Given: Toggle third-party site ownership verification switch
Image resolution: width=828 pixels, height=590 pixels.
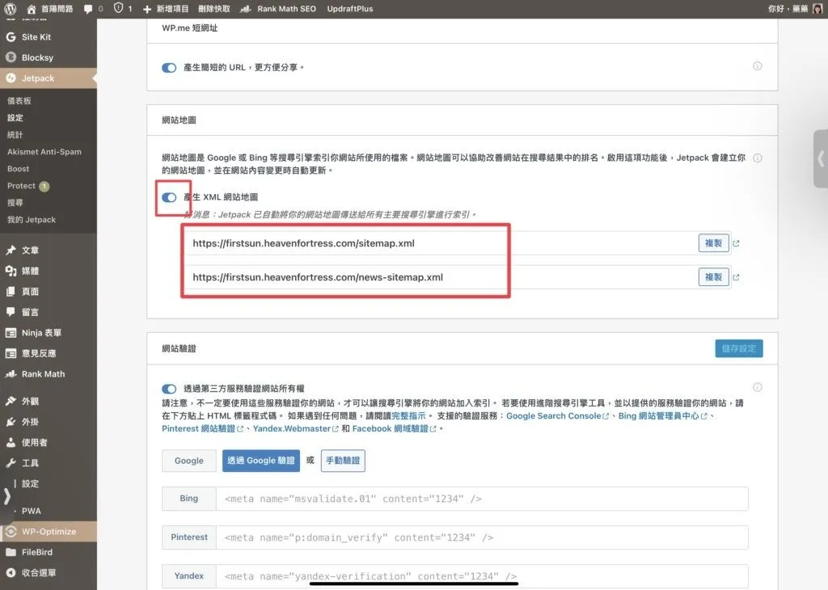Looking at the screenshot, I should pos(169,389).
